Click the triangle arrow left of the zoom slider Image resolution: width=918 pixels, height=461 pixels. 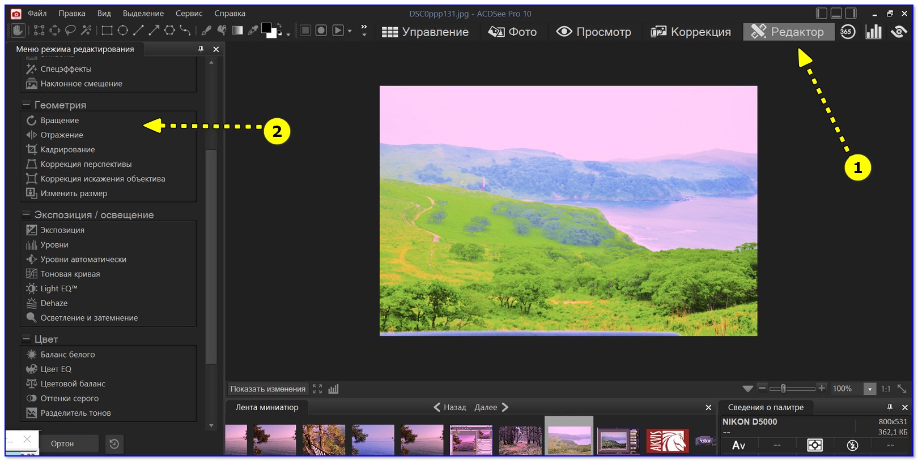[x=748, y=389]
